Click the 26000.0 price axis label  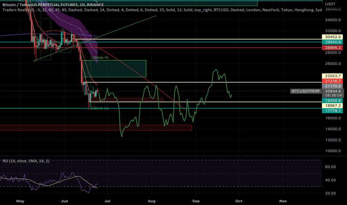coord(332,64)
